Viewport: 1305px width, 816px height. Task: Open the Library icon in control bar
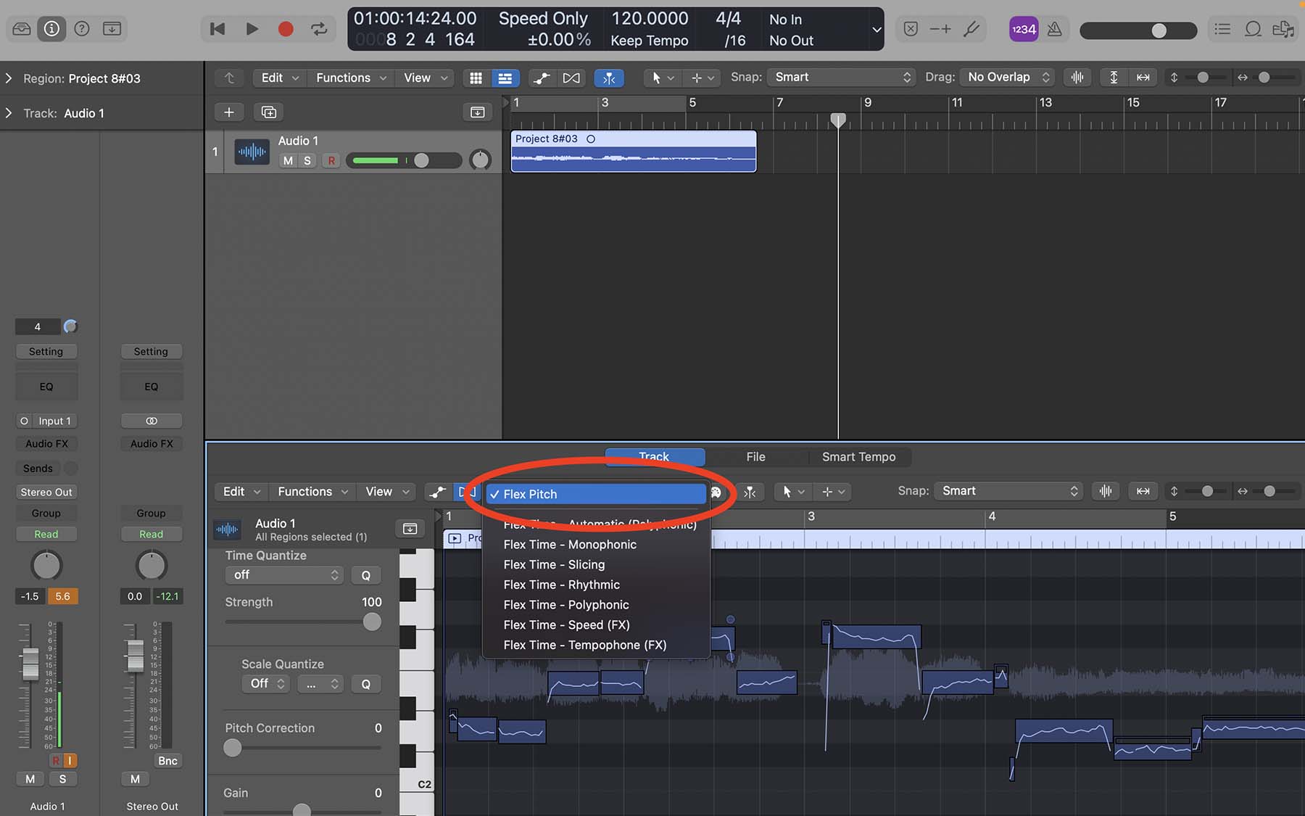click(22, 29)
